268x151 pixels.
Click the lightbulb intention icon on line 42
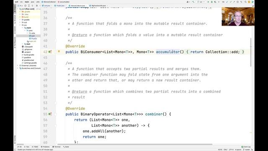(x=59, y=51)
